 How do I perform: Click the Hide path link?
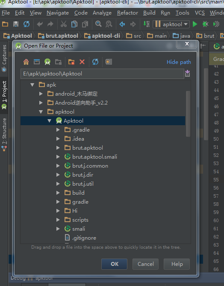pos(179,62)
